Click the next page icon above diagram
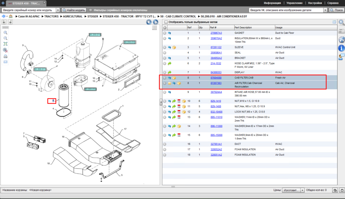The width and height of the screenshot is (345, 199). 10,22
